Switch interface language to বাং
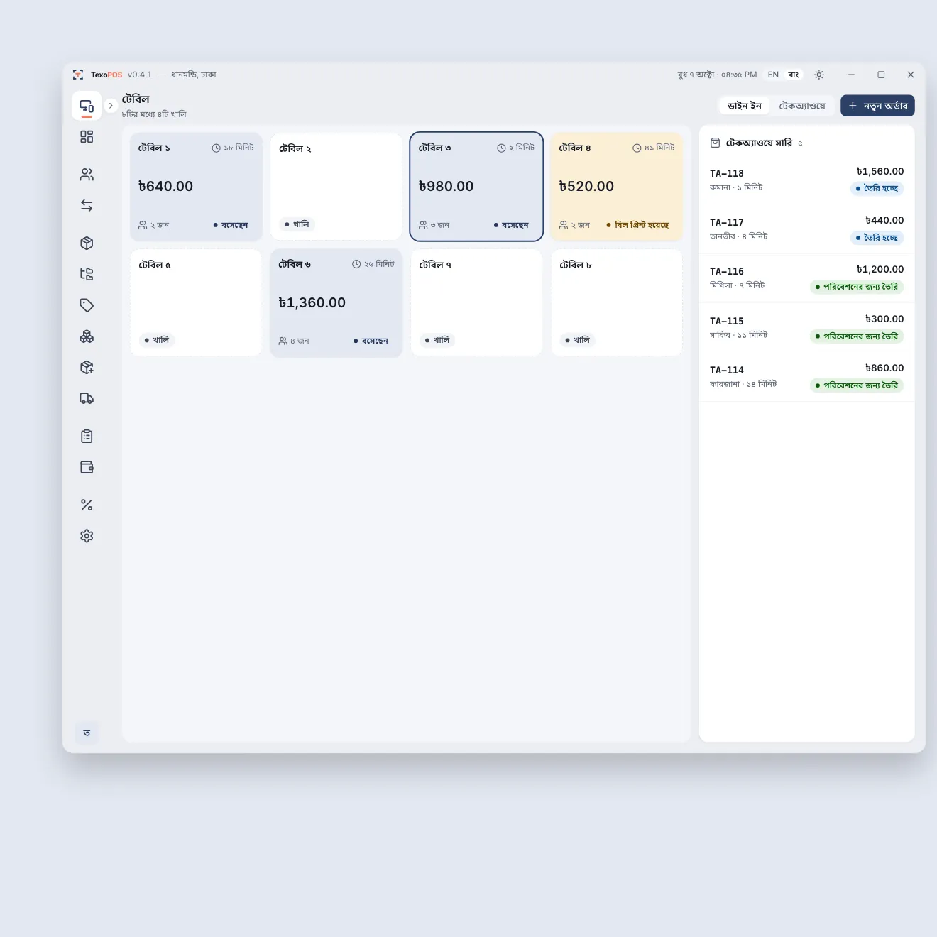 point(794,75)
